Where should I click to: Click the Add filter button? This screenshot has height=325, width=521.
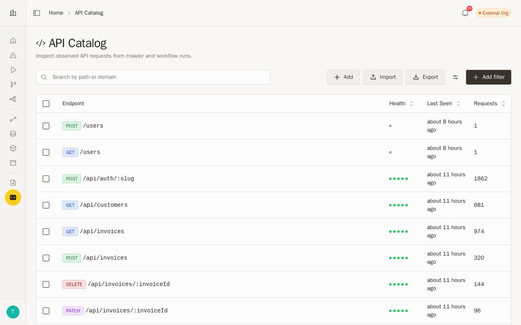488,77
